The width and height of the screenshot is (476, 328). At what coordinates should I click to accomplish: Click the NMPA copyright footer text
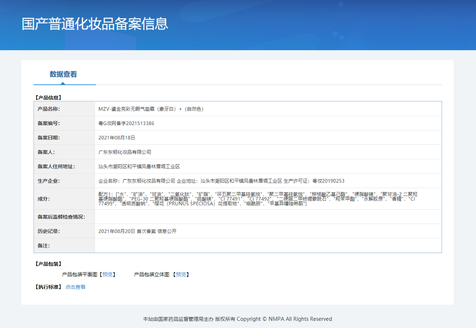pos(238,319)
